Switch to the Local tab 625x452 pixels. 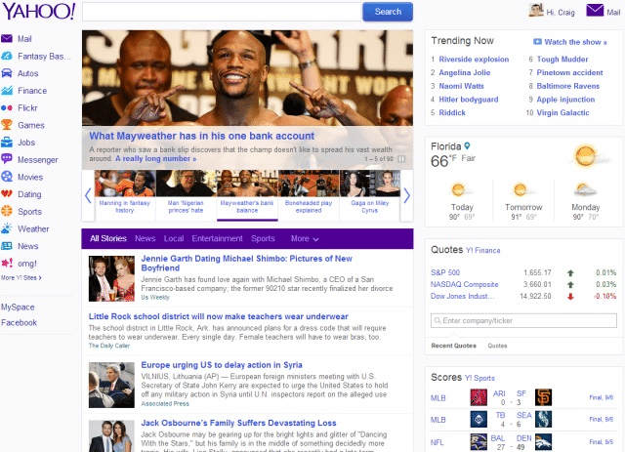tap(174, 238)
